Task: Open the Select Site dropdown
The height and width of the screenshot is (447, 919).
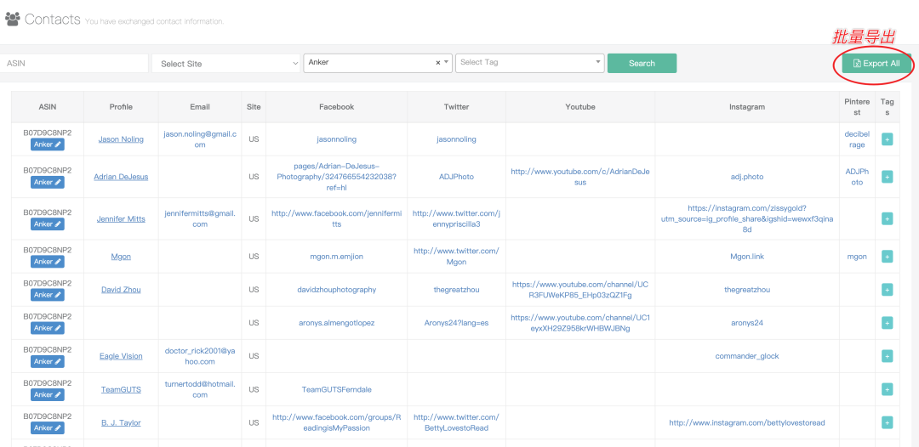Action: coord(225,63)
